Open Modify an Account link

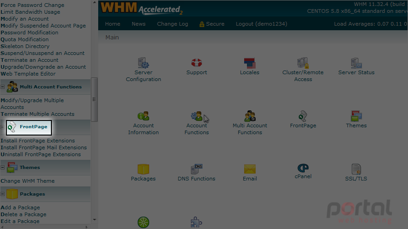coord(24,19)
